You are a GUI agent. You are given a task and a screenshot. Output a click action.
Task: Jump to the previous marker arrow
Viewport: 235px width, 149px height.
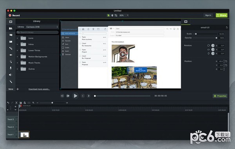pyautogui.click(x=83, y=96)
